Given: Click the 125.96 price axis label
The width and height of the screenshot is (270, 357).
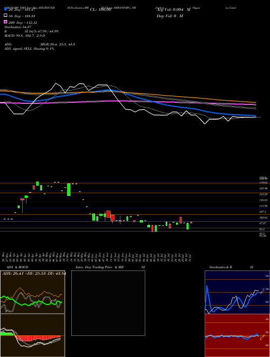Looking at the screenshot, I should (x=264, y=189).
